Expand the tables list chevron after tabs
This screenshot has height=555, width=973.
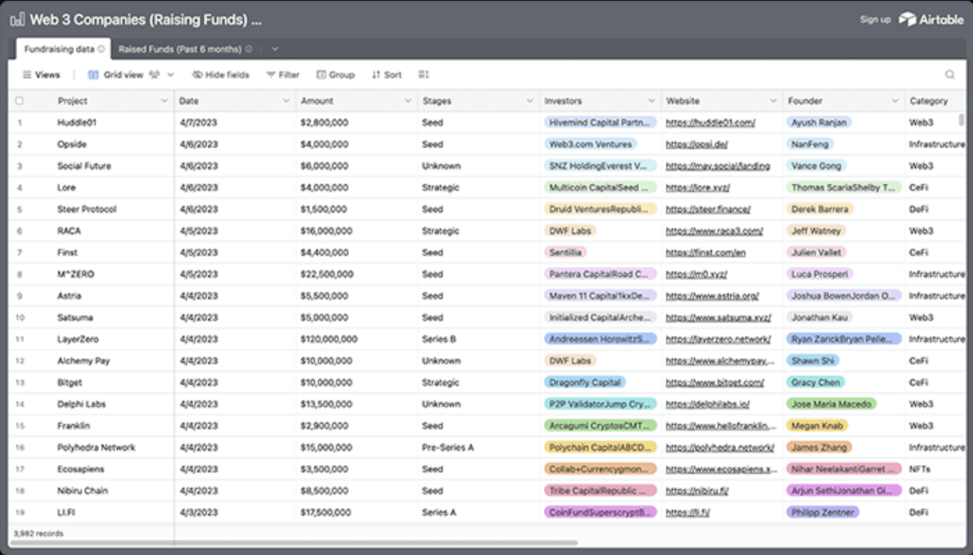[x=275, y=49]
